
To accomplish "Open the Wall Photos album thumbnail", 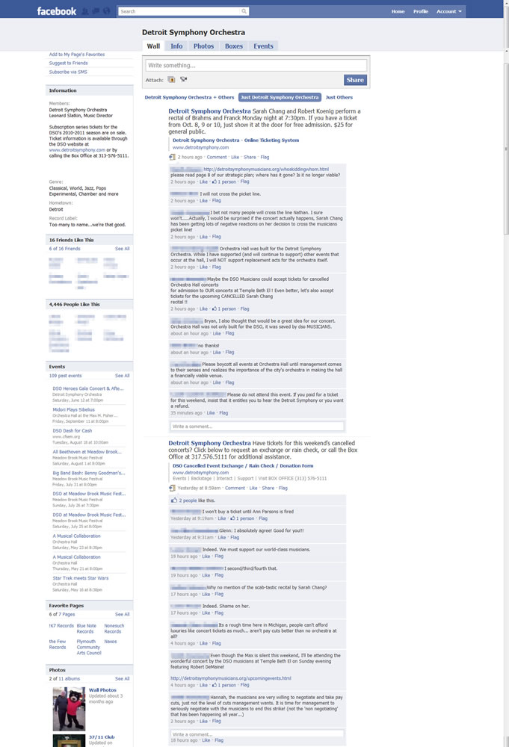I will pyautogui.click(x=69, y=709).
